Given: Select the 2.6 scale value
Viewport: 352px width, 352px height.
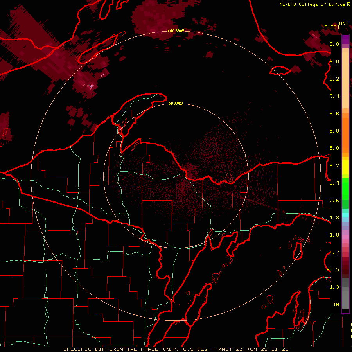Looking at the screenshot, I should point(334,200).
